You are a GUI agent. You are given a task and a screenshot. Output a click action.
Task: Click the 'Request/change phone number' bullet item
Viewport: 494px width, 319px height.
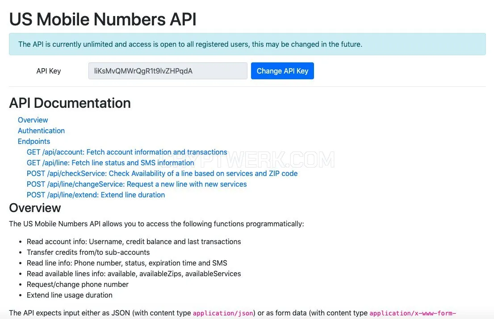pyautogui.click(x=78, y=284)
